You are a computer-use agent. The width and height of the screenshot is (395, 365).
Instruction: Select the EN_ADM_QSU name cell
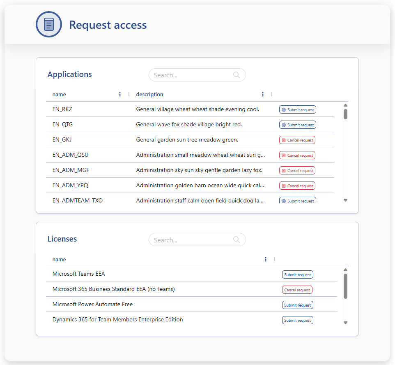[71, 155]
